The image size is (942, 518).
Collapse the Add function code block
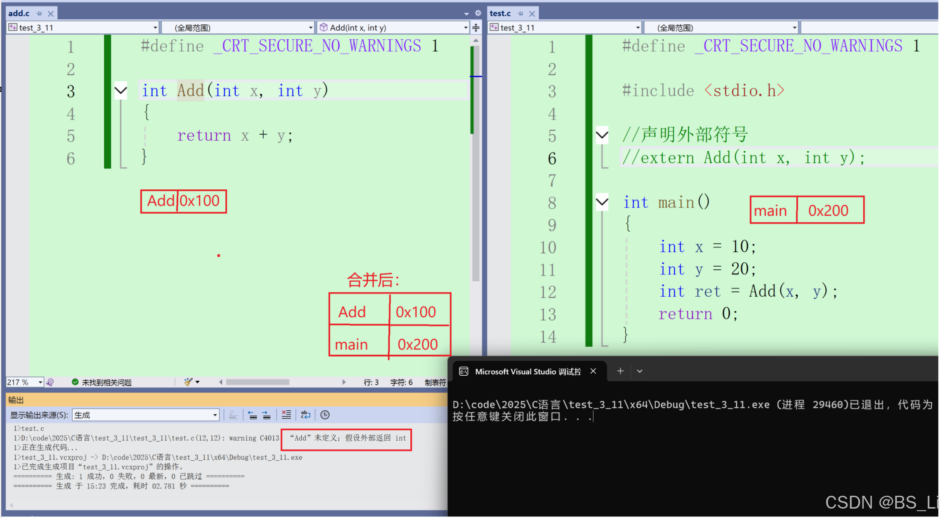click(121, 91)
